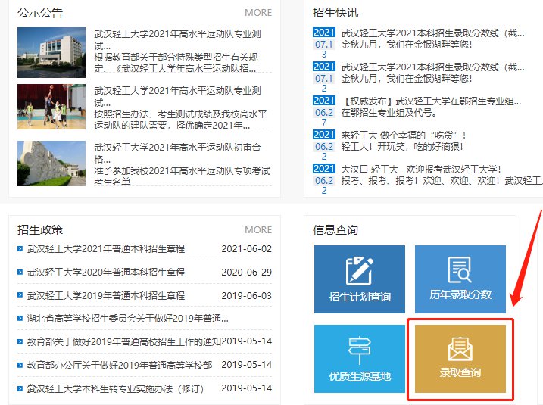Image resolution: width=543 pixels, height=405 pixels.
Task: Open 07.13 news 本科招生录取分数线
Action: [433, 33]
